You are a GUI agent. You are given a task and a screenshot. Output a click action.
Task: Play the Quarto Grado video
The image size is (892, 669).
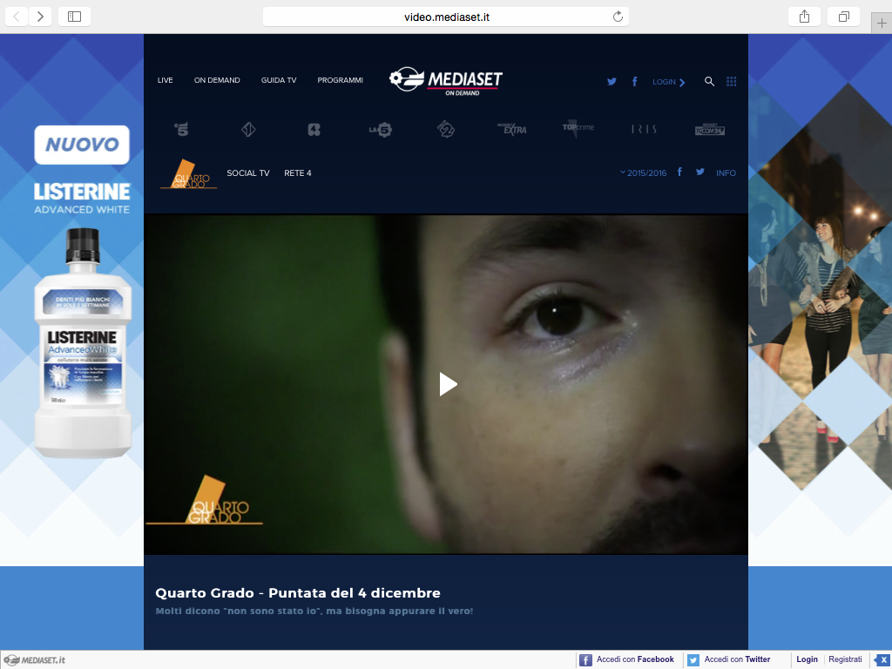448,384
